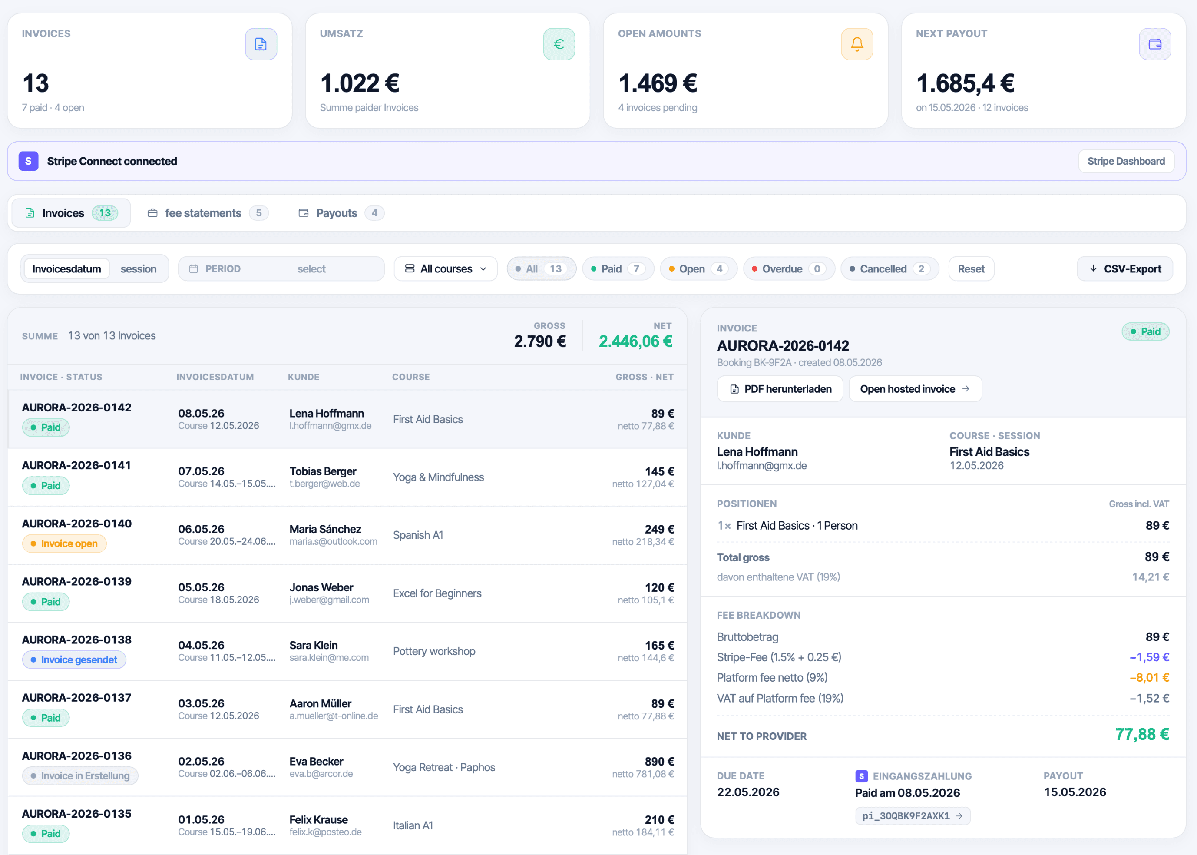Viewport: 1197px width, 855px height.
Task: Click the Reset filters button
Action: point(971,269)
